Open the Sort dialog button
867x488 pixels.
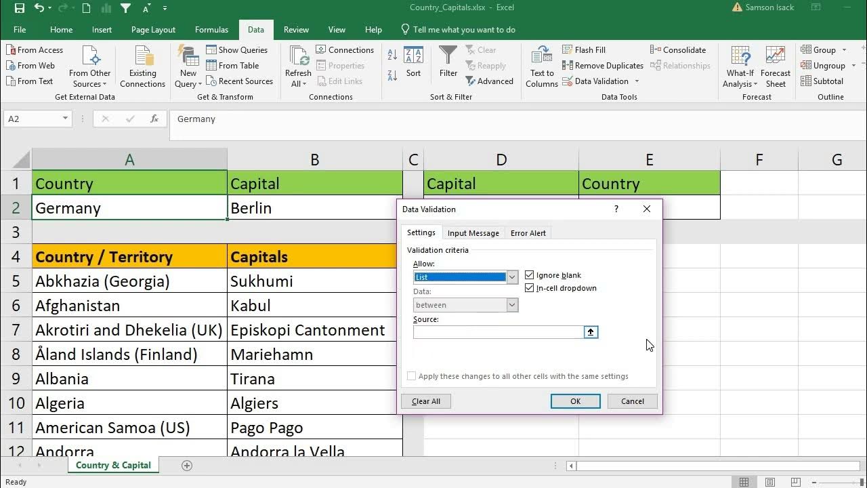413,62
